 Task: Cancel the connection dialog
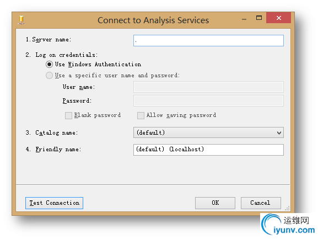coord(261,203)
